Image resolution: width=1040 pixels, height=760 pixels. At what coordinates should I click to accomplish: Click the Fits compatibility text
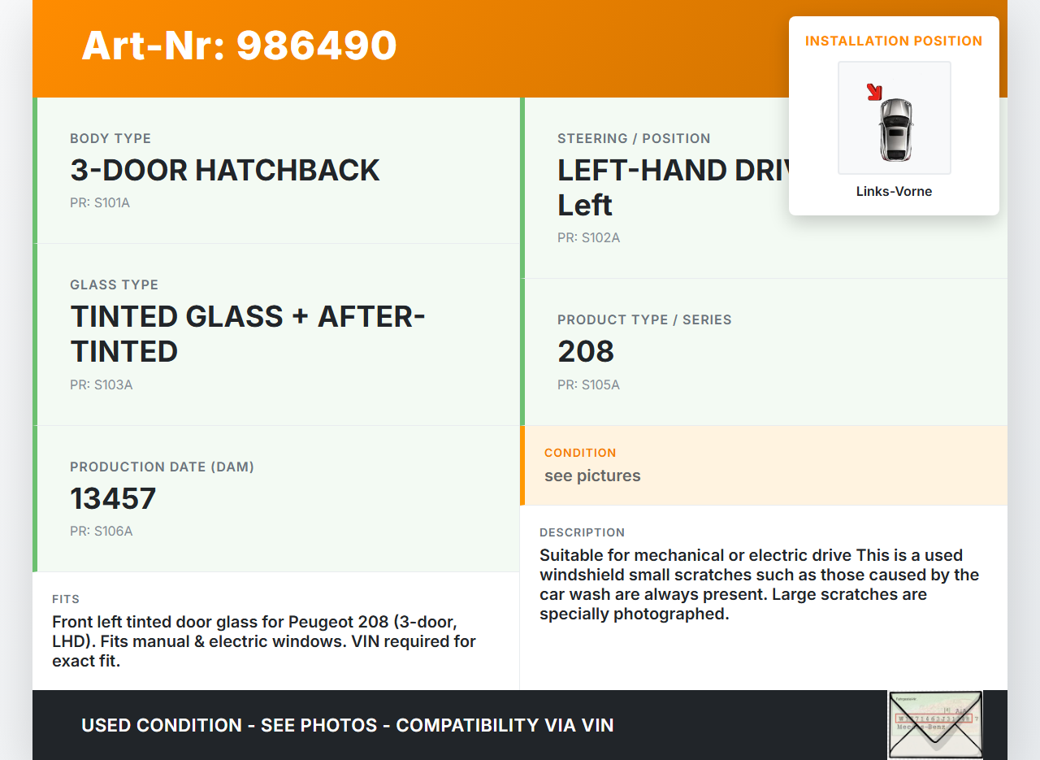pyautogui.click(x=264, y=641)
